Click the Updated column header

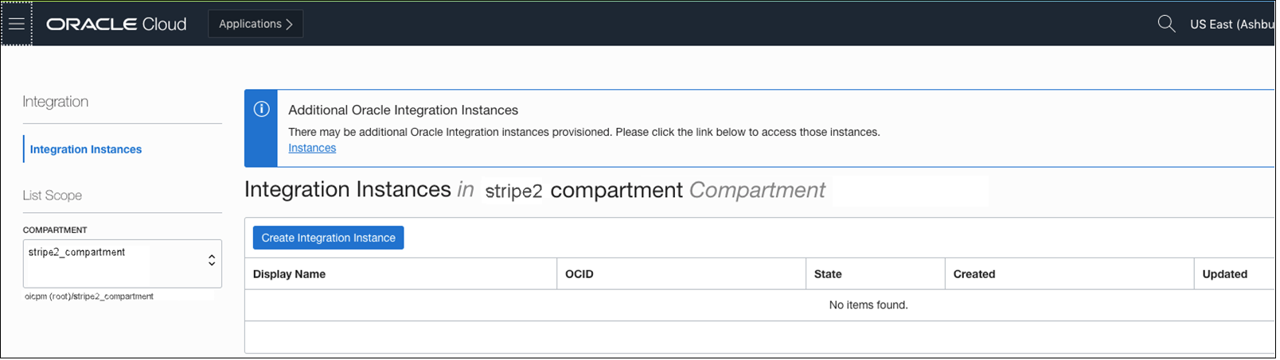click(x=1224, y=274)
